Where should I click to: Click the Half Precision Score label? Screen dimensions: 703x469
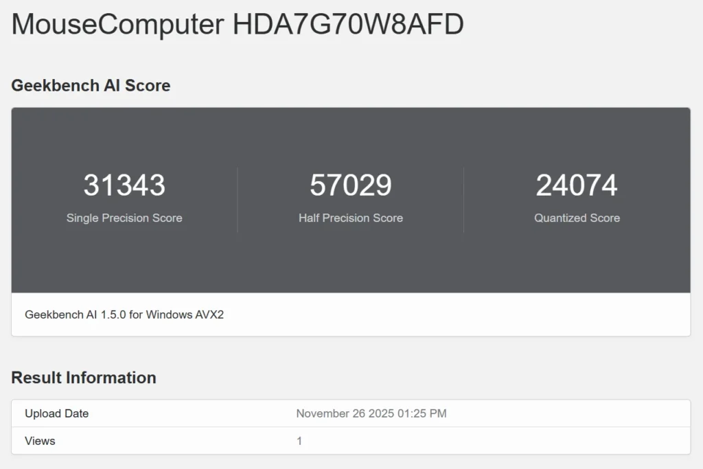click(x=351, y=218)
